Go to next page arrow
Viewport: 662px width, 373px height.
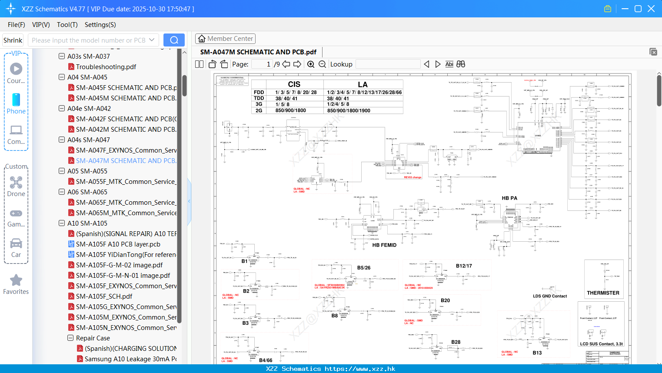(297, 64)
